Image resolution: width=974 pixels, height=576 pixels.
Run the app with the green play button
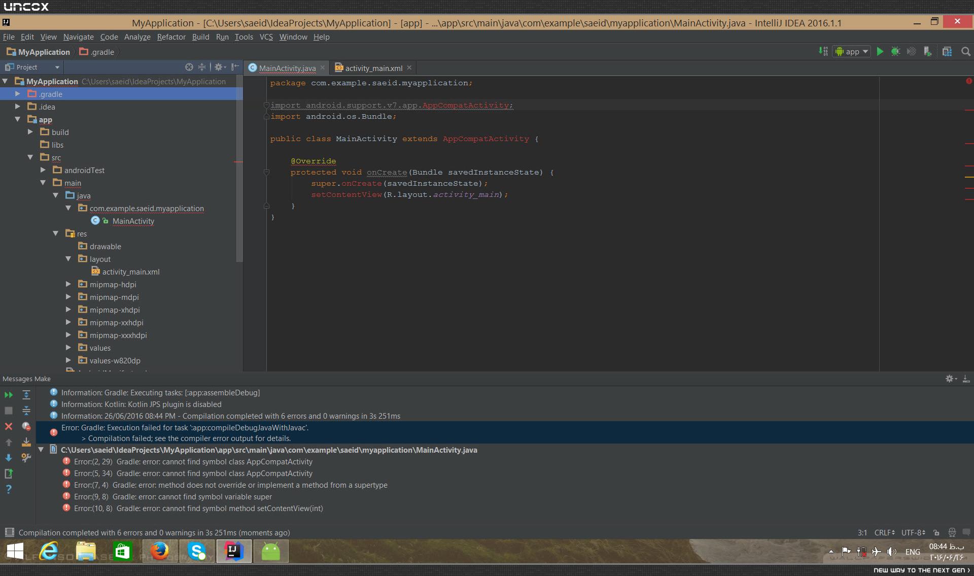pos(880,51)
